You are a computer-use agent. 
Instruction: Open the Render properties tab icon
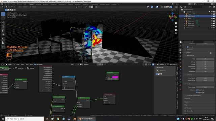point(180,50)
